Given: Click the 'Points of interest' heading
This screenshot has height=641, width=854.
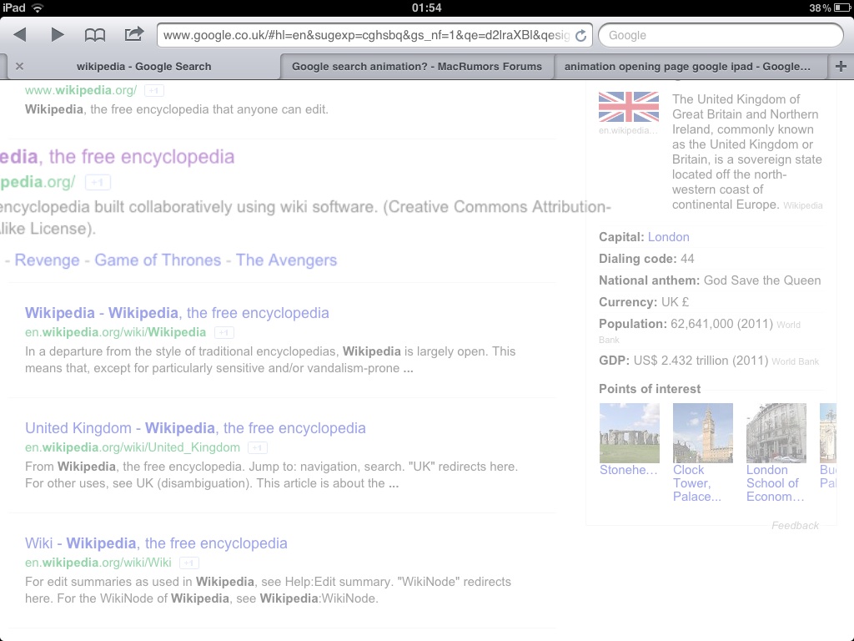Looking at the screenshot, I should tap(649, 389).
